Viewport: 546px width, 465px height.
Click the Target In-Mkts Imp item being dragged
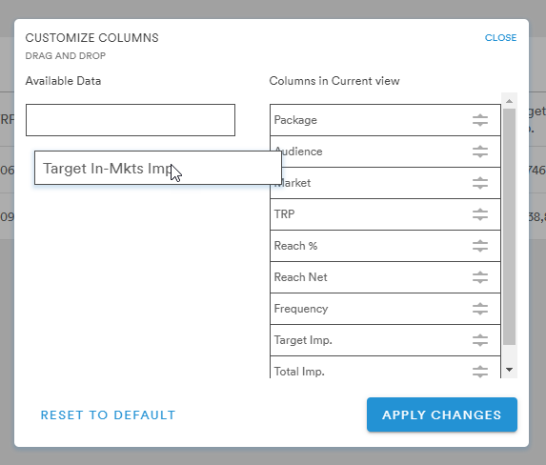point(158,168)
